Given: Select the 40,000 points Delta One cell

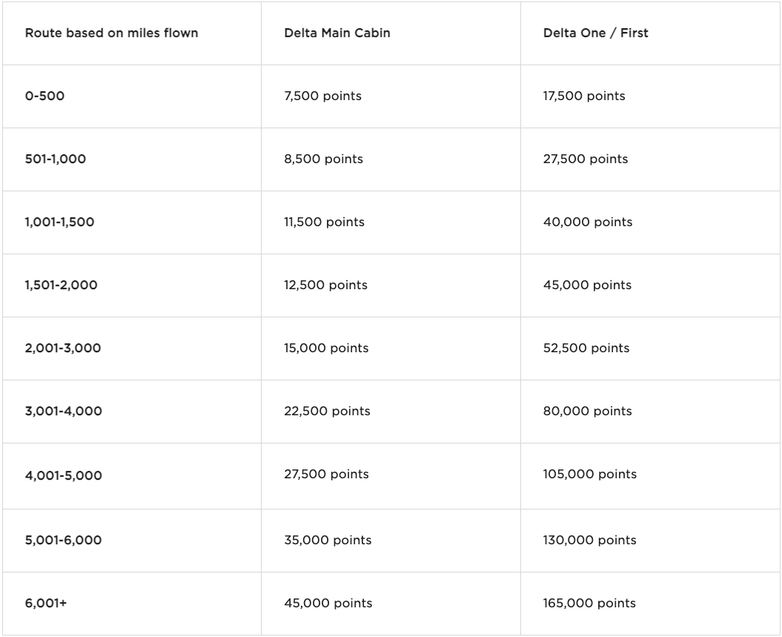Looking at the screenshot, I should pos(587,222).
